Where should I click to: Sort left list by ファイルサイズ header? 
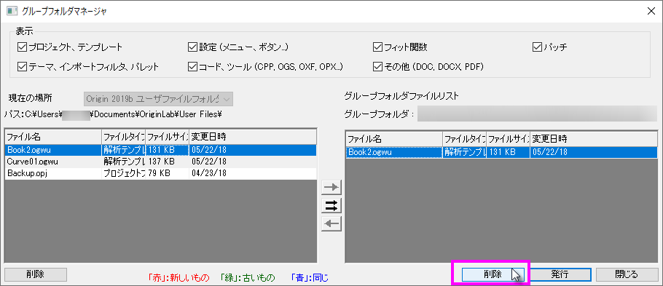click(x=167, y=137)
